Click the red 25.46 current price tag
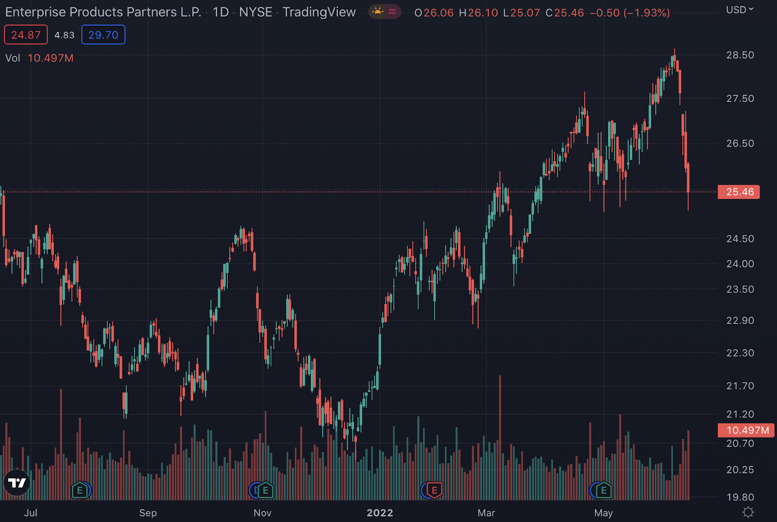 coord(739,192)
